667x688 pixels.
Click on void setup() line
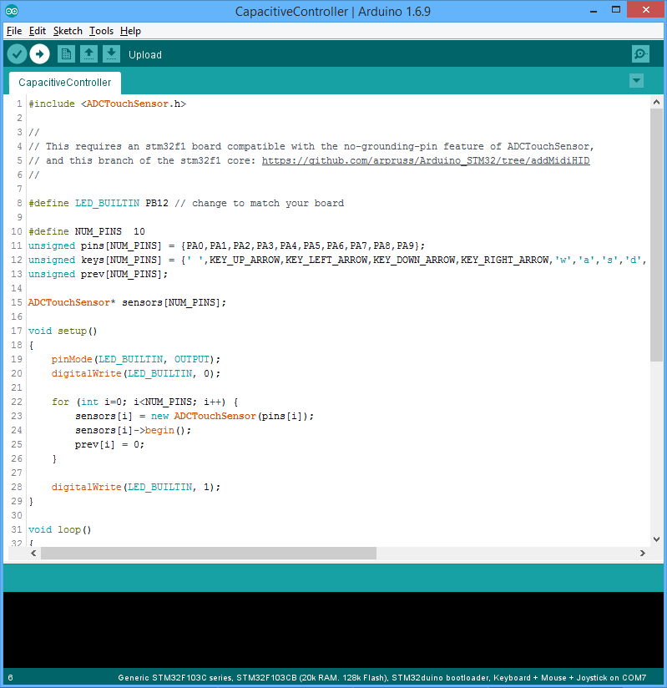pos(63,331)
